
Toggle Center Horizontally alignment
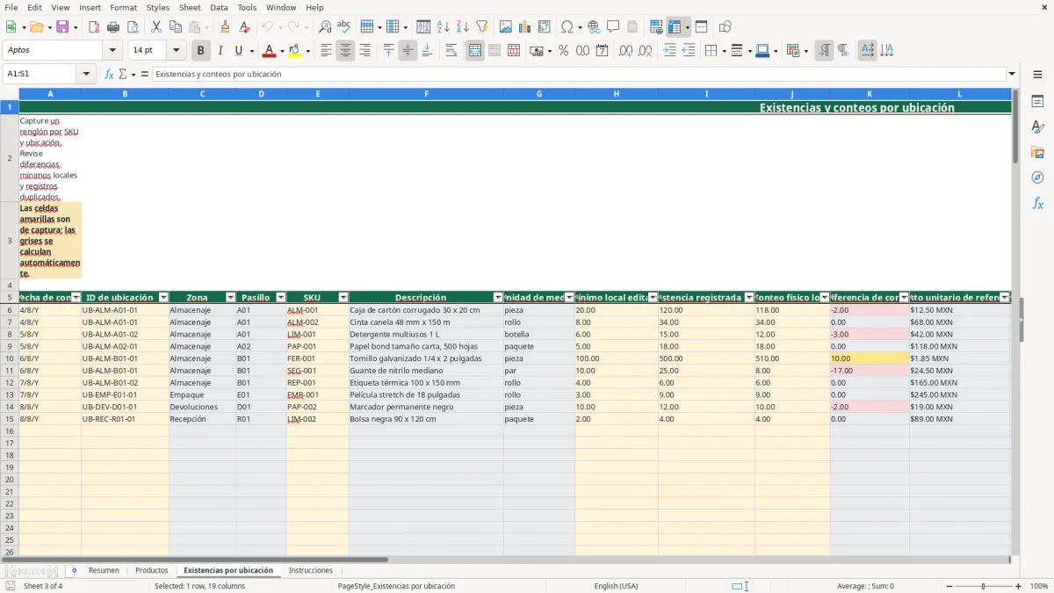pos(345,51)
